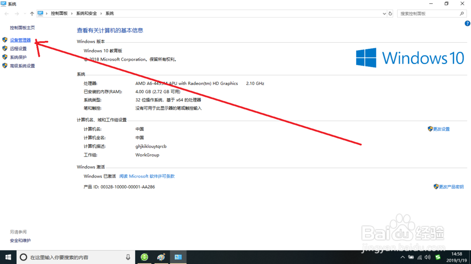
Task: Click the Change settings (更改设置) link
Action: (441, 129)
